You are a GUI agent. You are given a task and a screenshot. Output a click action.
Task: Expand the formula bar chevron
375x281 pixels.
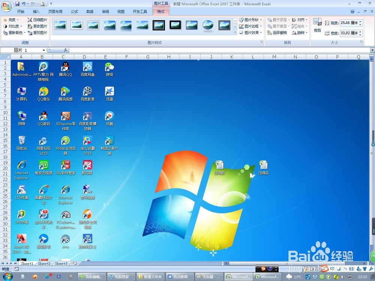[x=372, y=50]
